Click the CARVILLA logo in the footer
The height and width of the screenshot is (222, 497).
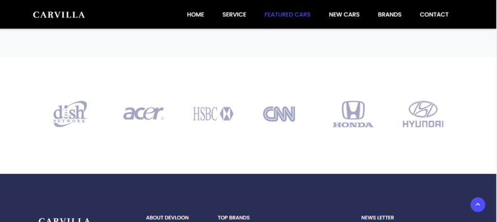[x=64, y=220]
